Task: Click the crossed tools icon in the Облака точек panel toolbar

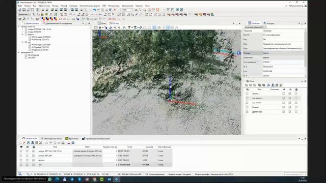Action: [41, 143]
